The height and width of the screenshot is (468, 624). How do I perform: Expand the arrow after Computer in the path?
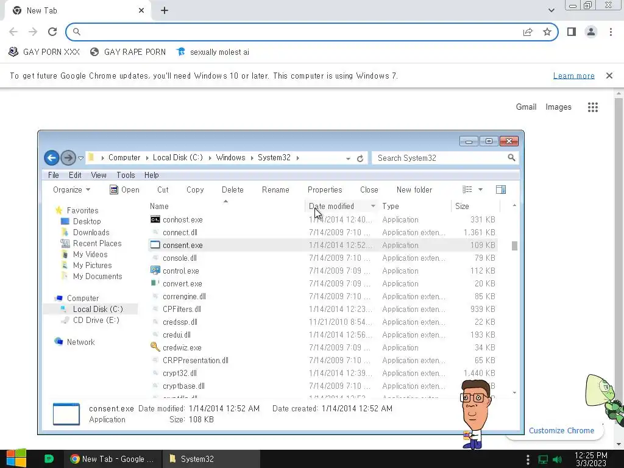[147, 158]
